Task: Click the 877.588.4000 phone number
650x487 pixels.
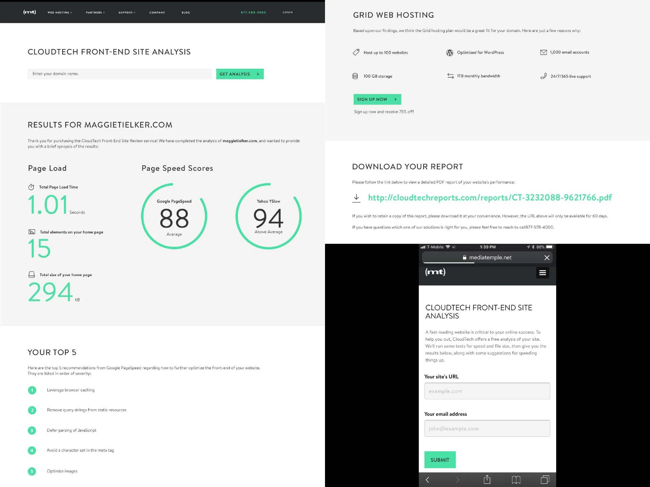Action: tap(253, 12)
